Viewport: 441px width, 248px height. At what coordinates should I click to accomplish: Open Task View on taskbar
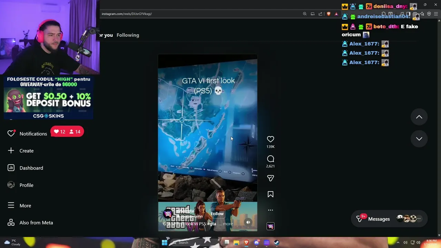(227, 242)
